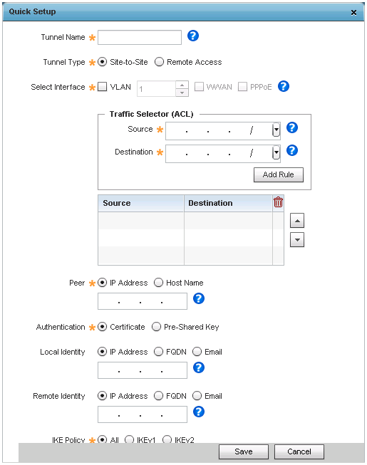Screen dimensions: 367x465
Task: Open help icon next to PPPoE interface
Action: 284,86
